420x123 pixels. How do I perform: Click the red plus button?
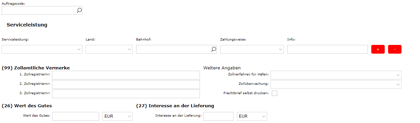pos(378,49)
